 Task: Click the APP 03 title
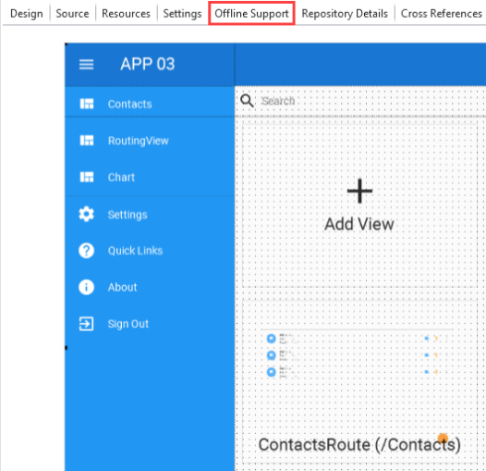click(x=148, y=64)
